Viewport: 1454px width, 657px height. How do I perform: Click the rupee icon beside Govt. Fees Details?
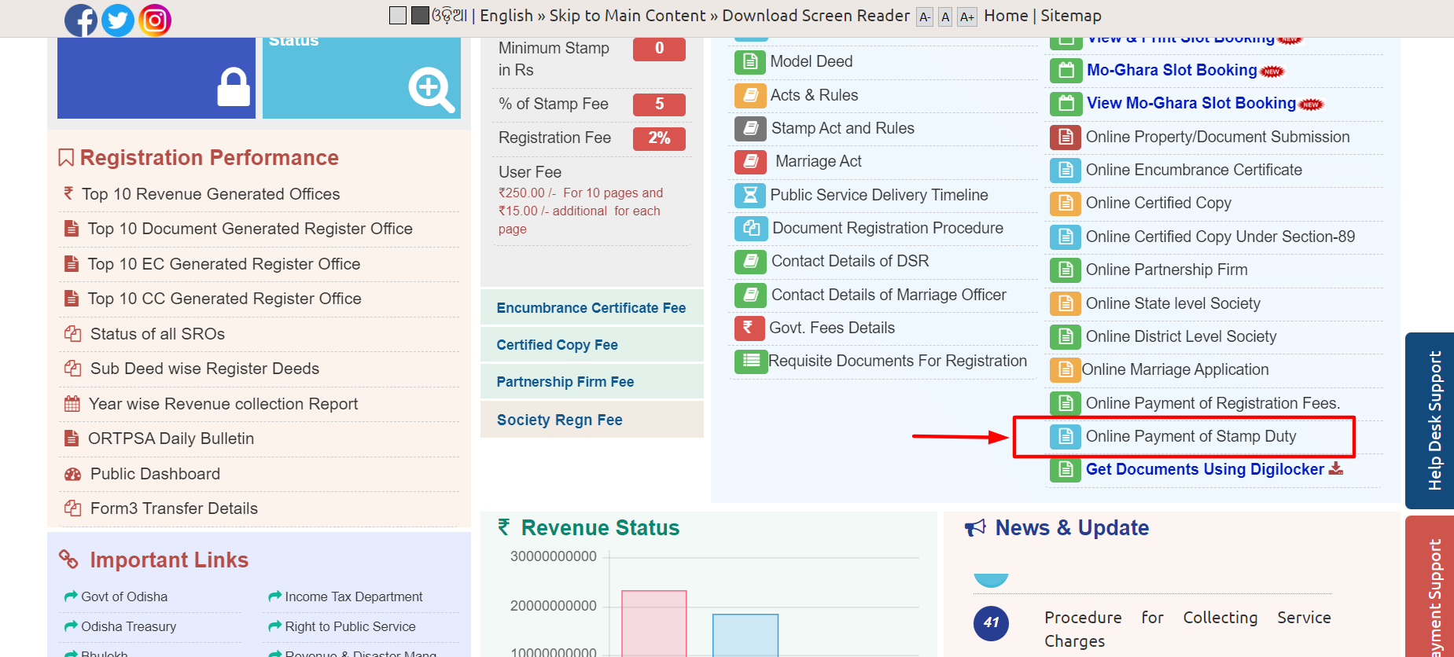[x=749, y=328]
